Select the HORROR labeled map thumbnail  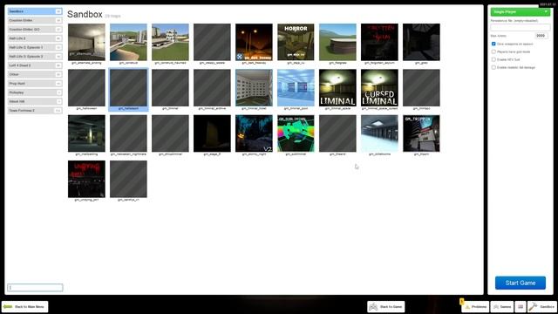click(x=296, y=43)
